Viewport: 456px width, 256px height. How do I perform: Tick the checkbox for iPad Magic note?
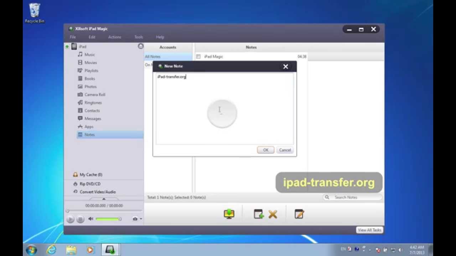pyautogui.click(x=198, y=57)
